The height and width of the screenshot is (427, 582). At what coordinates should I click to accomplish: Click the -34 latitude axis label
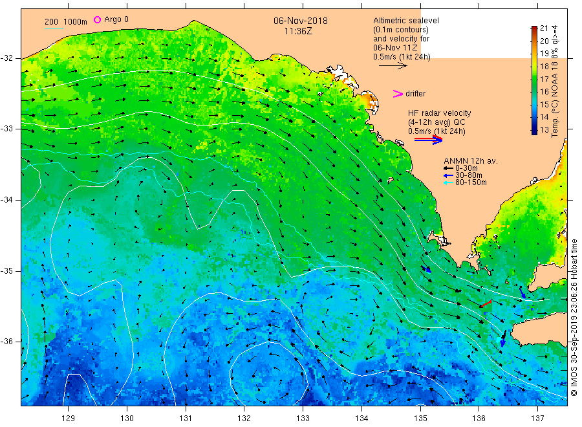6,200
